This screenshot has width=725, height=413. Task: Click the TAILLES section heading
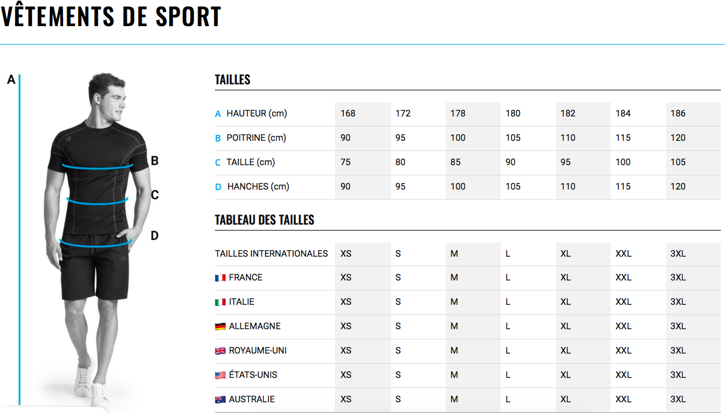233,80
